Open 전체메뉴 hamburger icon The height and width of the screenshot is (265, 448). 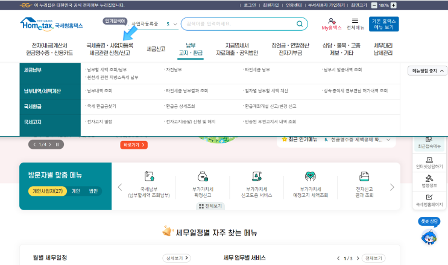click(x=355, y=21)
